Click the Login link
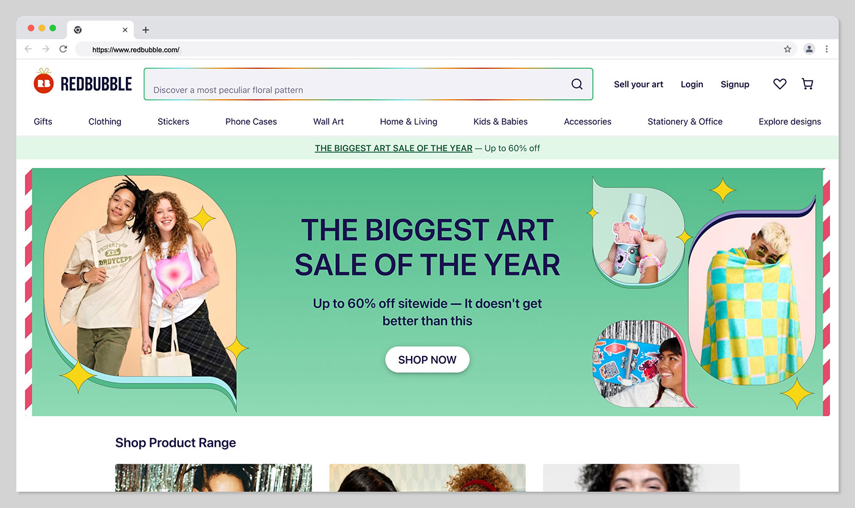The width and height of the screenshot is (855, 508). pos(692,84)
